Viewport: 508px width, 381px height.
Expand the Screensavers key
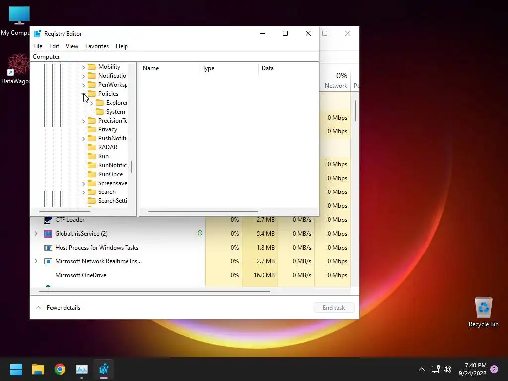83,184
